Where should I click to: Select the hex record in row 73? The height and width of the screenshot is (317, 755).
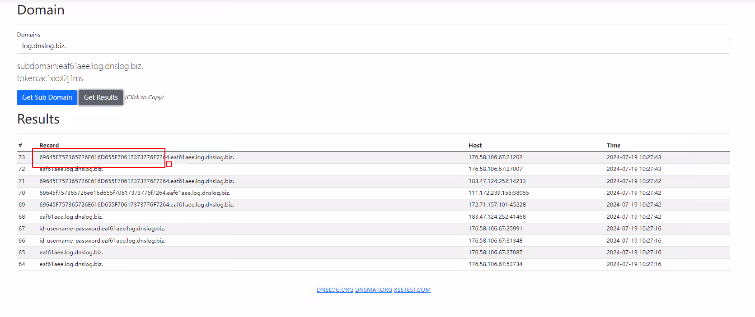point(136,157)
